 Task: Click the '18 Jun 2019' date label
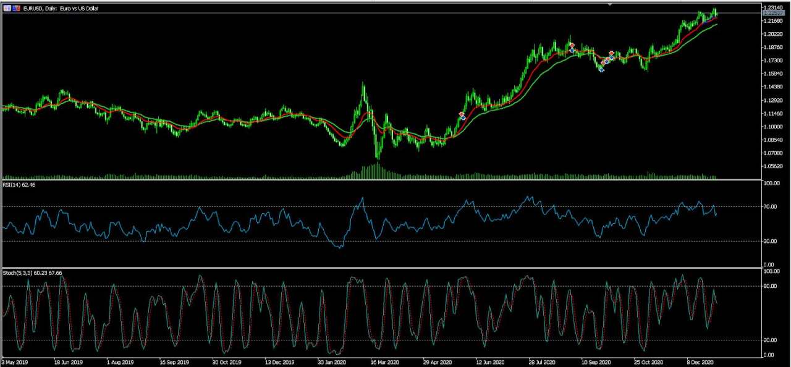click(69, 362)
